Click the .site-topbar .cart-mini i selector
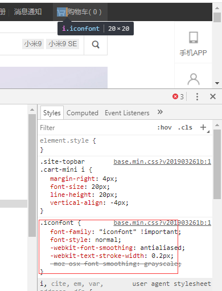Screen dimensions: 222x291 63,165
